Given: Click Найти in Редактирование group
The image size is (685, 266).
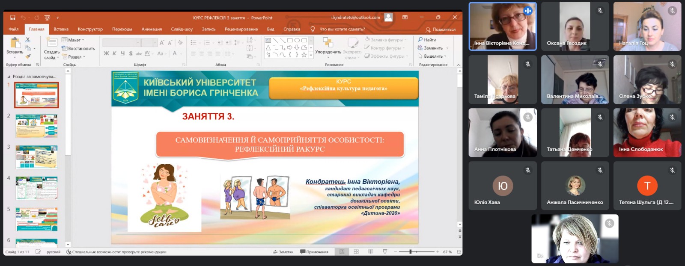Looking at the screenshot, I should pyautogui.click(x=427, y=40).
